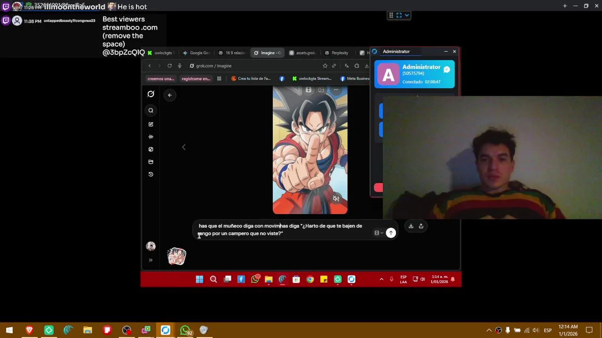Bookmark this page with the star icon
The height and width of the screenshot is (338, 602).
pos(325,66)
